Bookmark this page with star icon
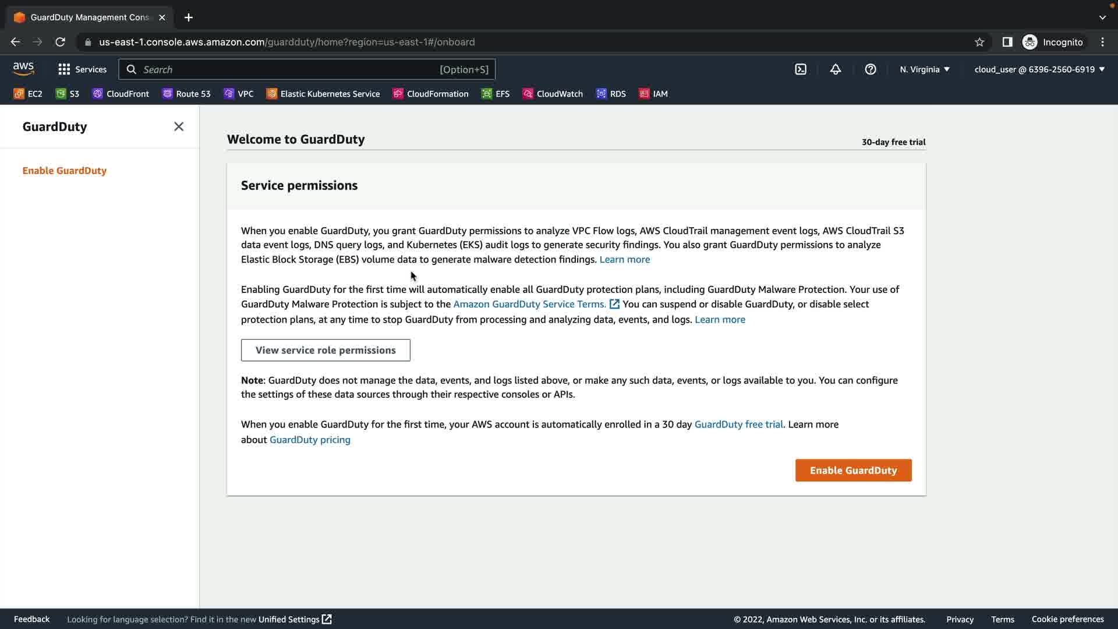Image resolution: width=1118 pixels, height=629 pixels. [979, 42]
